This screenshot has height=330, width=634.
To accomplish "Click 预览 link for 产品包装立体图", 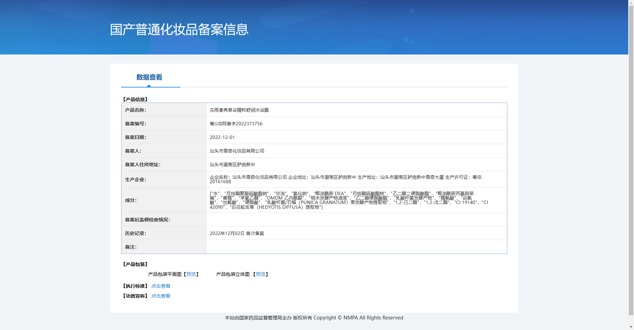I will 260,274.
